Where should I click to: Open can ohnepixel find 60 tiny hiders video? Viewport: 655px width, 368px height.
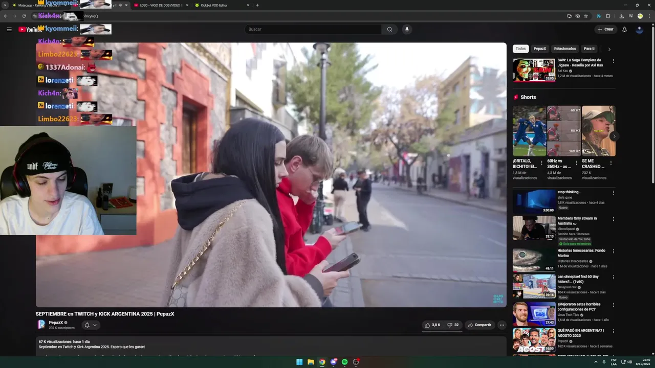tap(578, 279)
